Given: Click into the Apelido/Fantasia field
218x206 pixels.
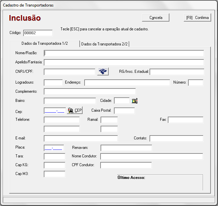Looking at the screenshot, I should (x=124, y=62).
